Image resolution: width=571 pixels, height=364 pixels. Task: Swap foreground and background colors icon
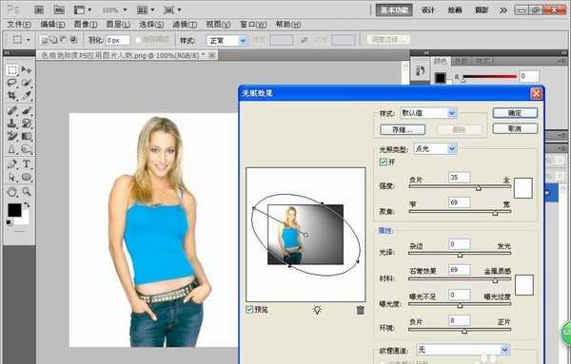click(x=27, y=205)
